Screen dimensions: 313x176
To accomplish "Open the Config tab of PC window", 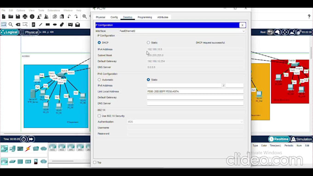I will pos(114,17).
